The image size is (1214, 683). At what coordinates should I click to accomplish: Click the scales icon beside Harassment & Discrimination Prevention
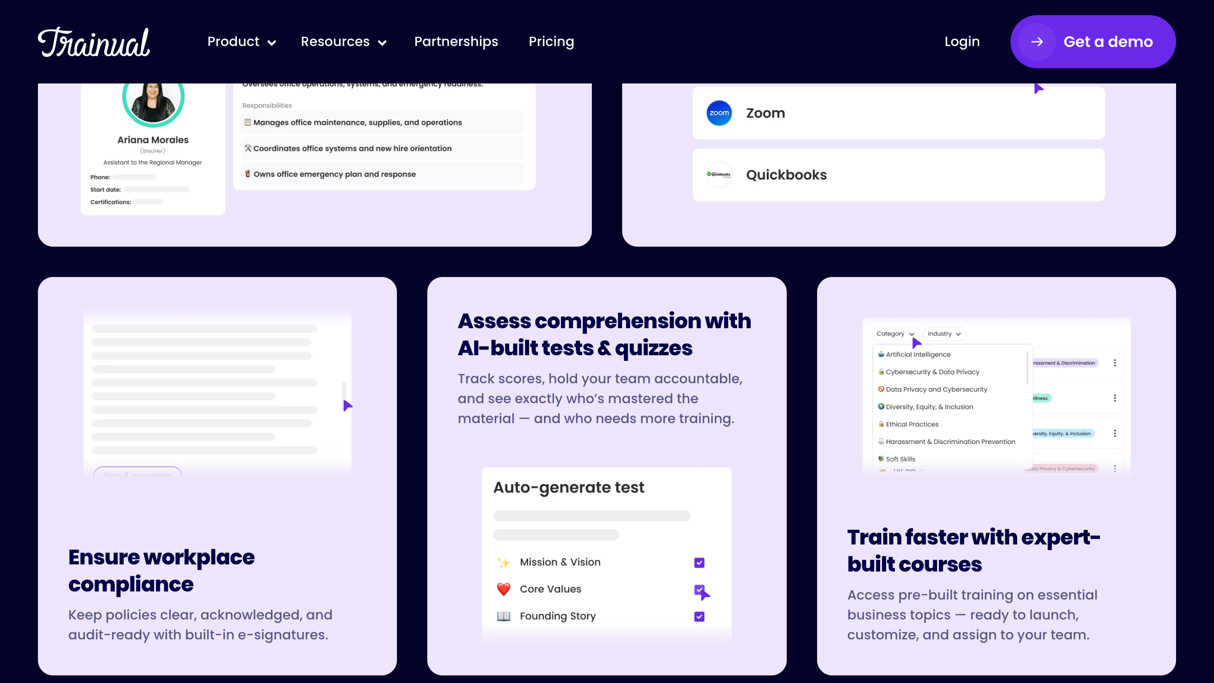click(881, 442)
